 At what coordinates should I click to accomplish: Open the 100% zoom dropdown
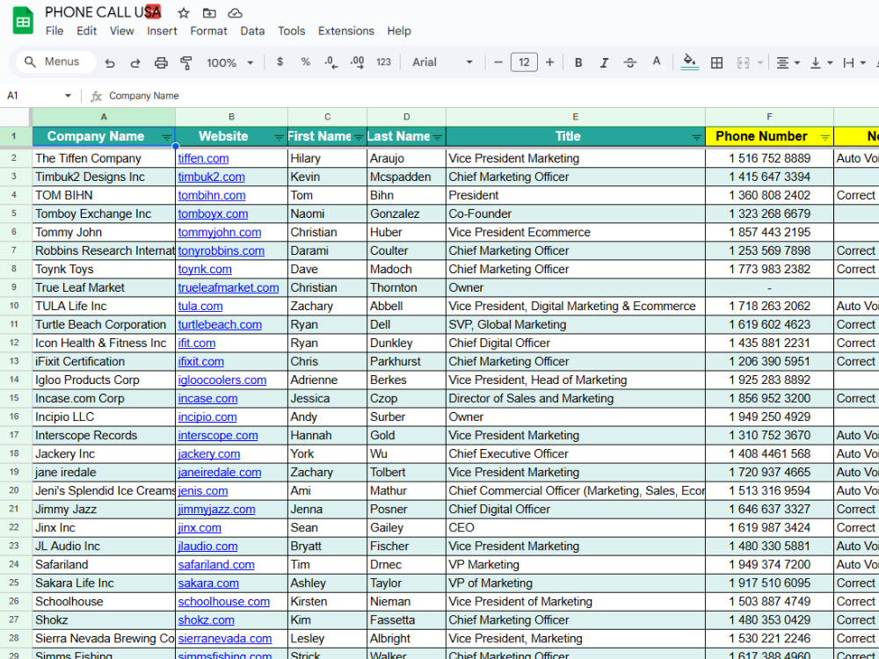pyautogui.click(x=229, y=62)
